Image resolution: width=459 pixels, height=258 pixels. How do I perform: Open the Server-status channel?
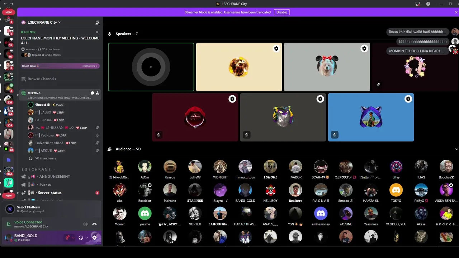click(x=49, y=193)
